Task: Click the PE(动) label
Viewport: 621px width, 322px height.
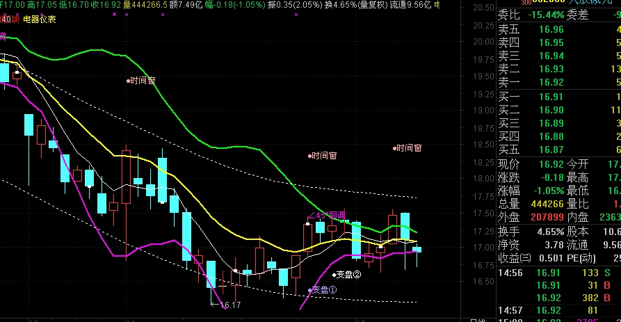Action: tap(581, 258)
